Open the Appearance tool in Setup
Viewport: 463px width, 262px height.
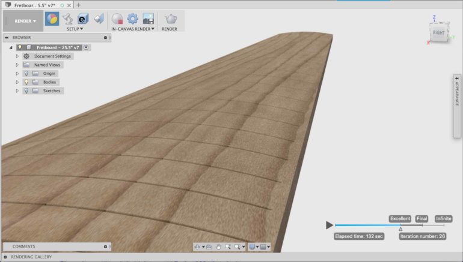pos(52,19)
